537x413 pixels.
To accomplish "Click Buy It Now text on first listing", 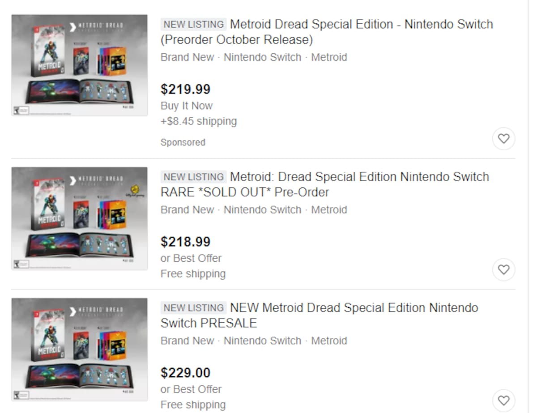I will click(x=187, y=106).
